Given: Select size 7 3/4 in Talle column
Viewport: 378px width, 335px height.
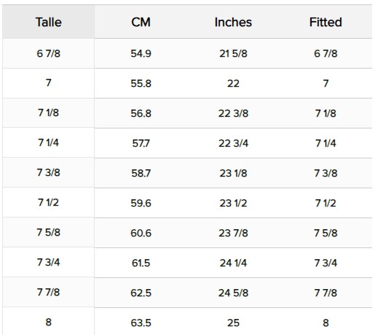Looking at the screenshot, I should [49, 262].
